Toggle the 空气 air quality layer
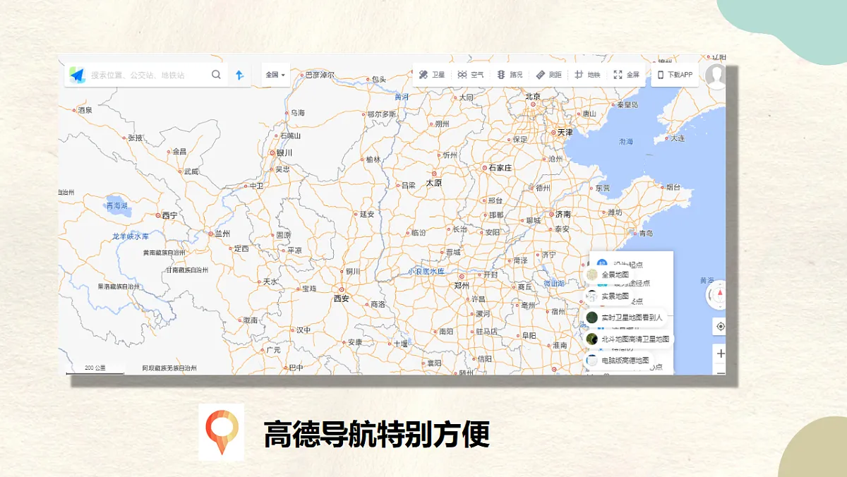847x477 pixels. coord(471,75)
